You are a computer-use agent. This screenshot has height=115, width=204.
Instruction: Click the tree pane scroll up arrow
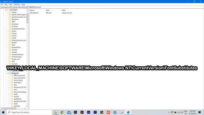(27, 10)
